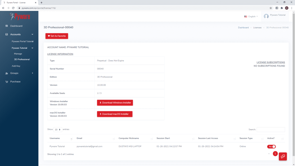Open the English language dropdown
The height and width of the screenshot is (166, 295).
[251, 16]
